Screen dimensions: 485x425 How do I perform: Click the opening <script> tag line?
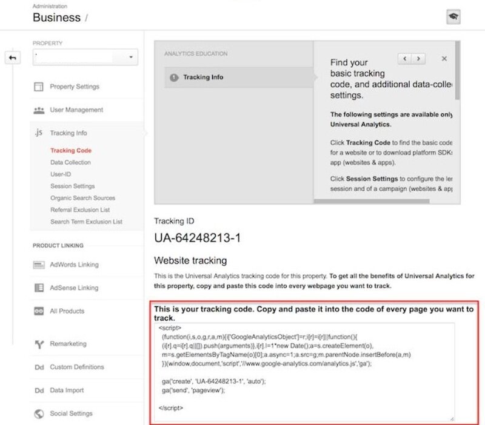pyautogui.click(x=170, y=328)
